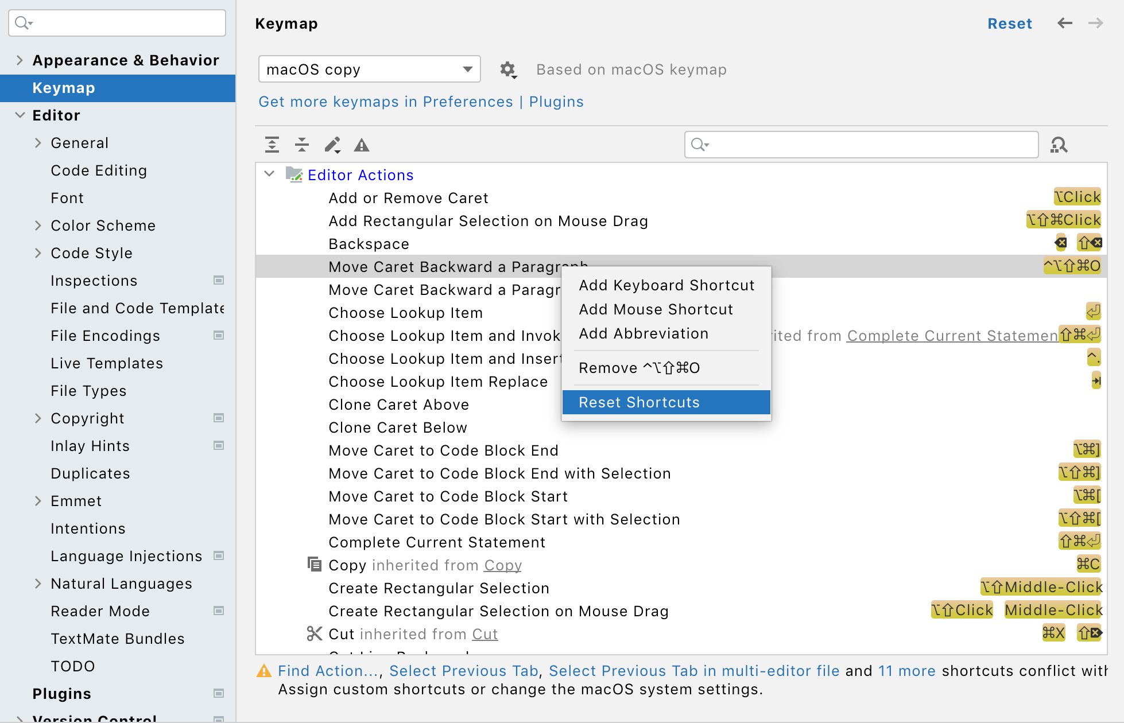Expand the General section in Editor
Screen dimensions: 1124x723
coord(40,142)
